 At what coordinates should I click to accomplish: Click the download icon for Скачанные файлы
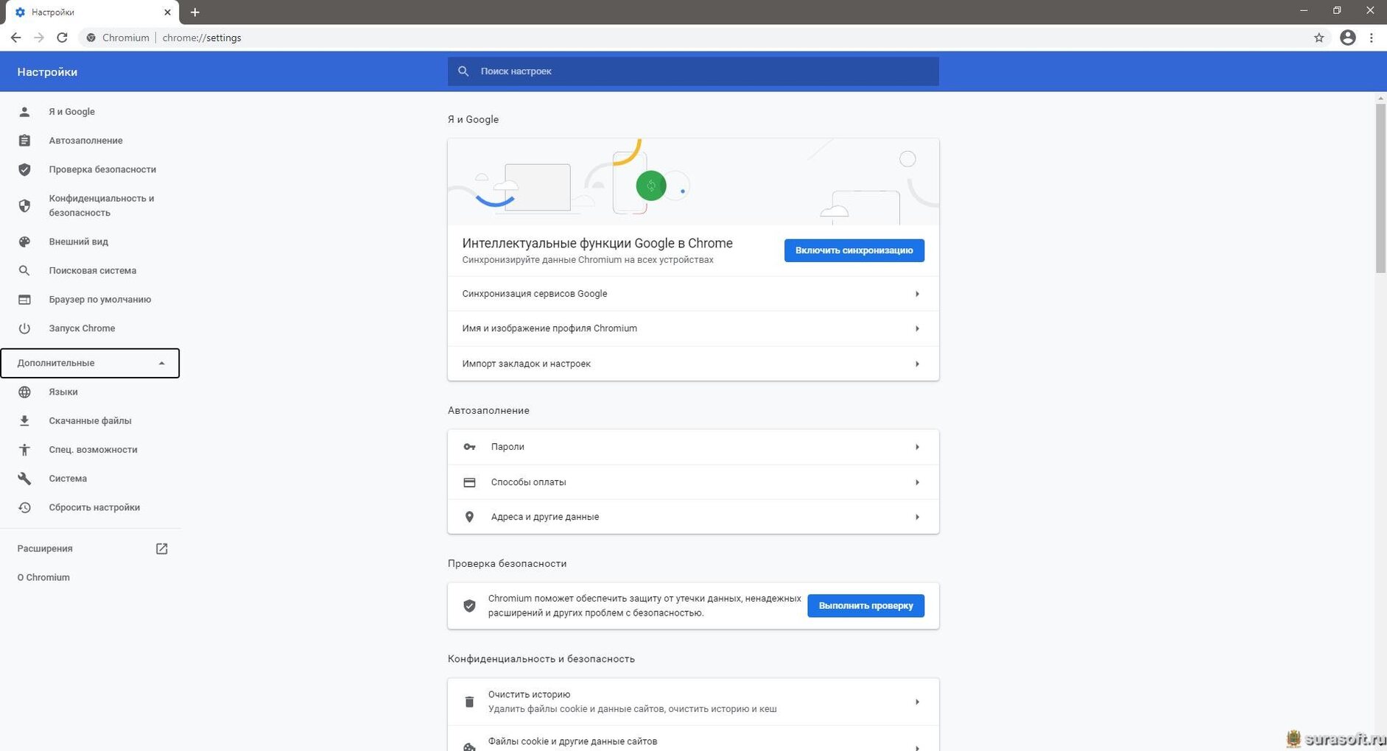(x=24, y=421)
